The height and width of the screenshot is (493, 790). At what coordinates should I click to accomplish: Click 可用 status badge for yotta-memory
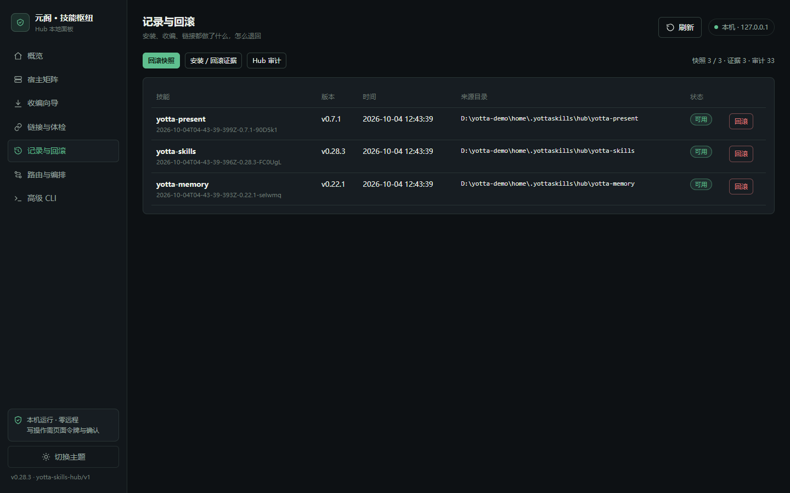click(x=701, y=185)
